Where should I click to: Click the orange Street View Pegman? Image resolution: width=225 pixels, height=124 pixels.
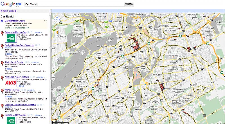click(x=57, y=32)
